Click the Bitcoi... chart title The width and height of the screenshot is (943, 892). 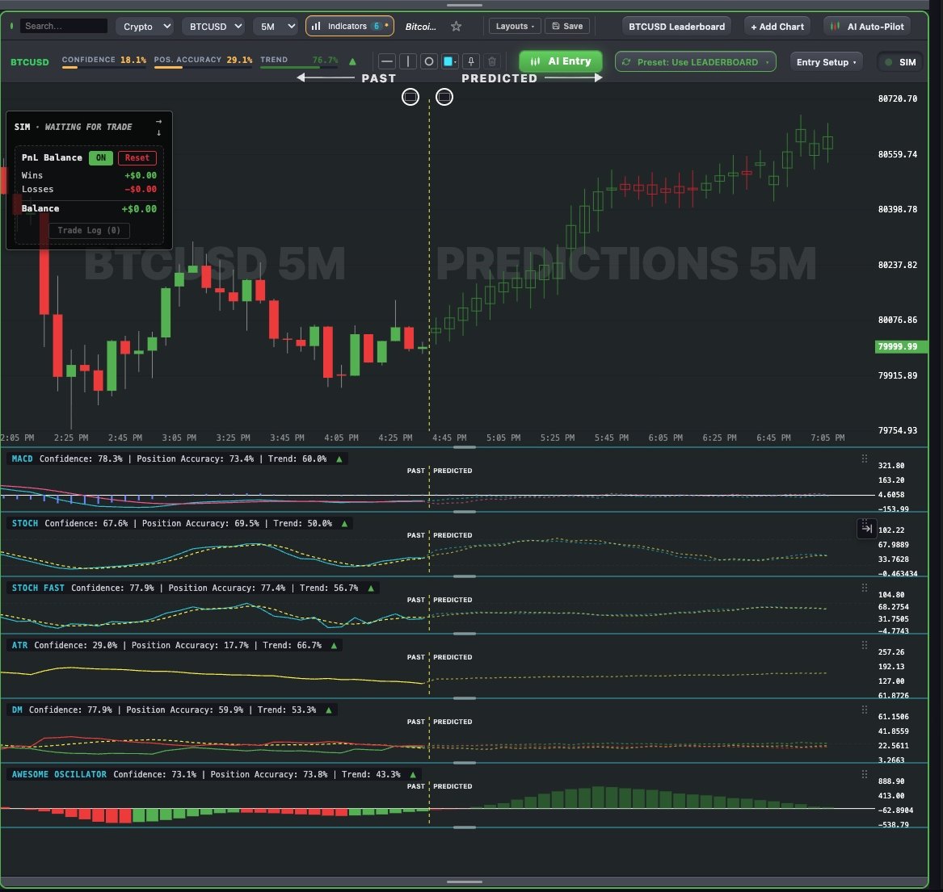(x=420, y=27)
